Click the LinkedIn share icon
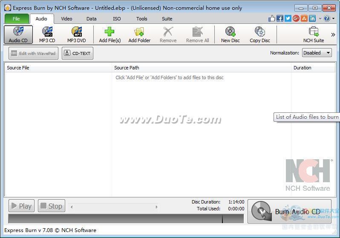 312,18
